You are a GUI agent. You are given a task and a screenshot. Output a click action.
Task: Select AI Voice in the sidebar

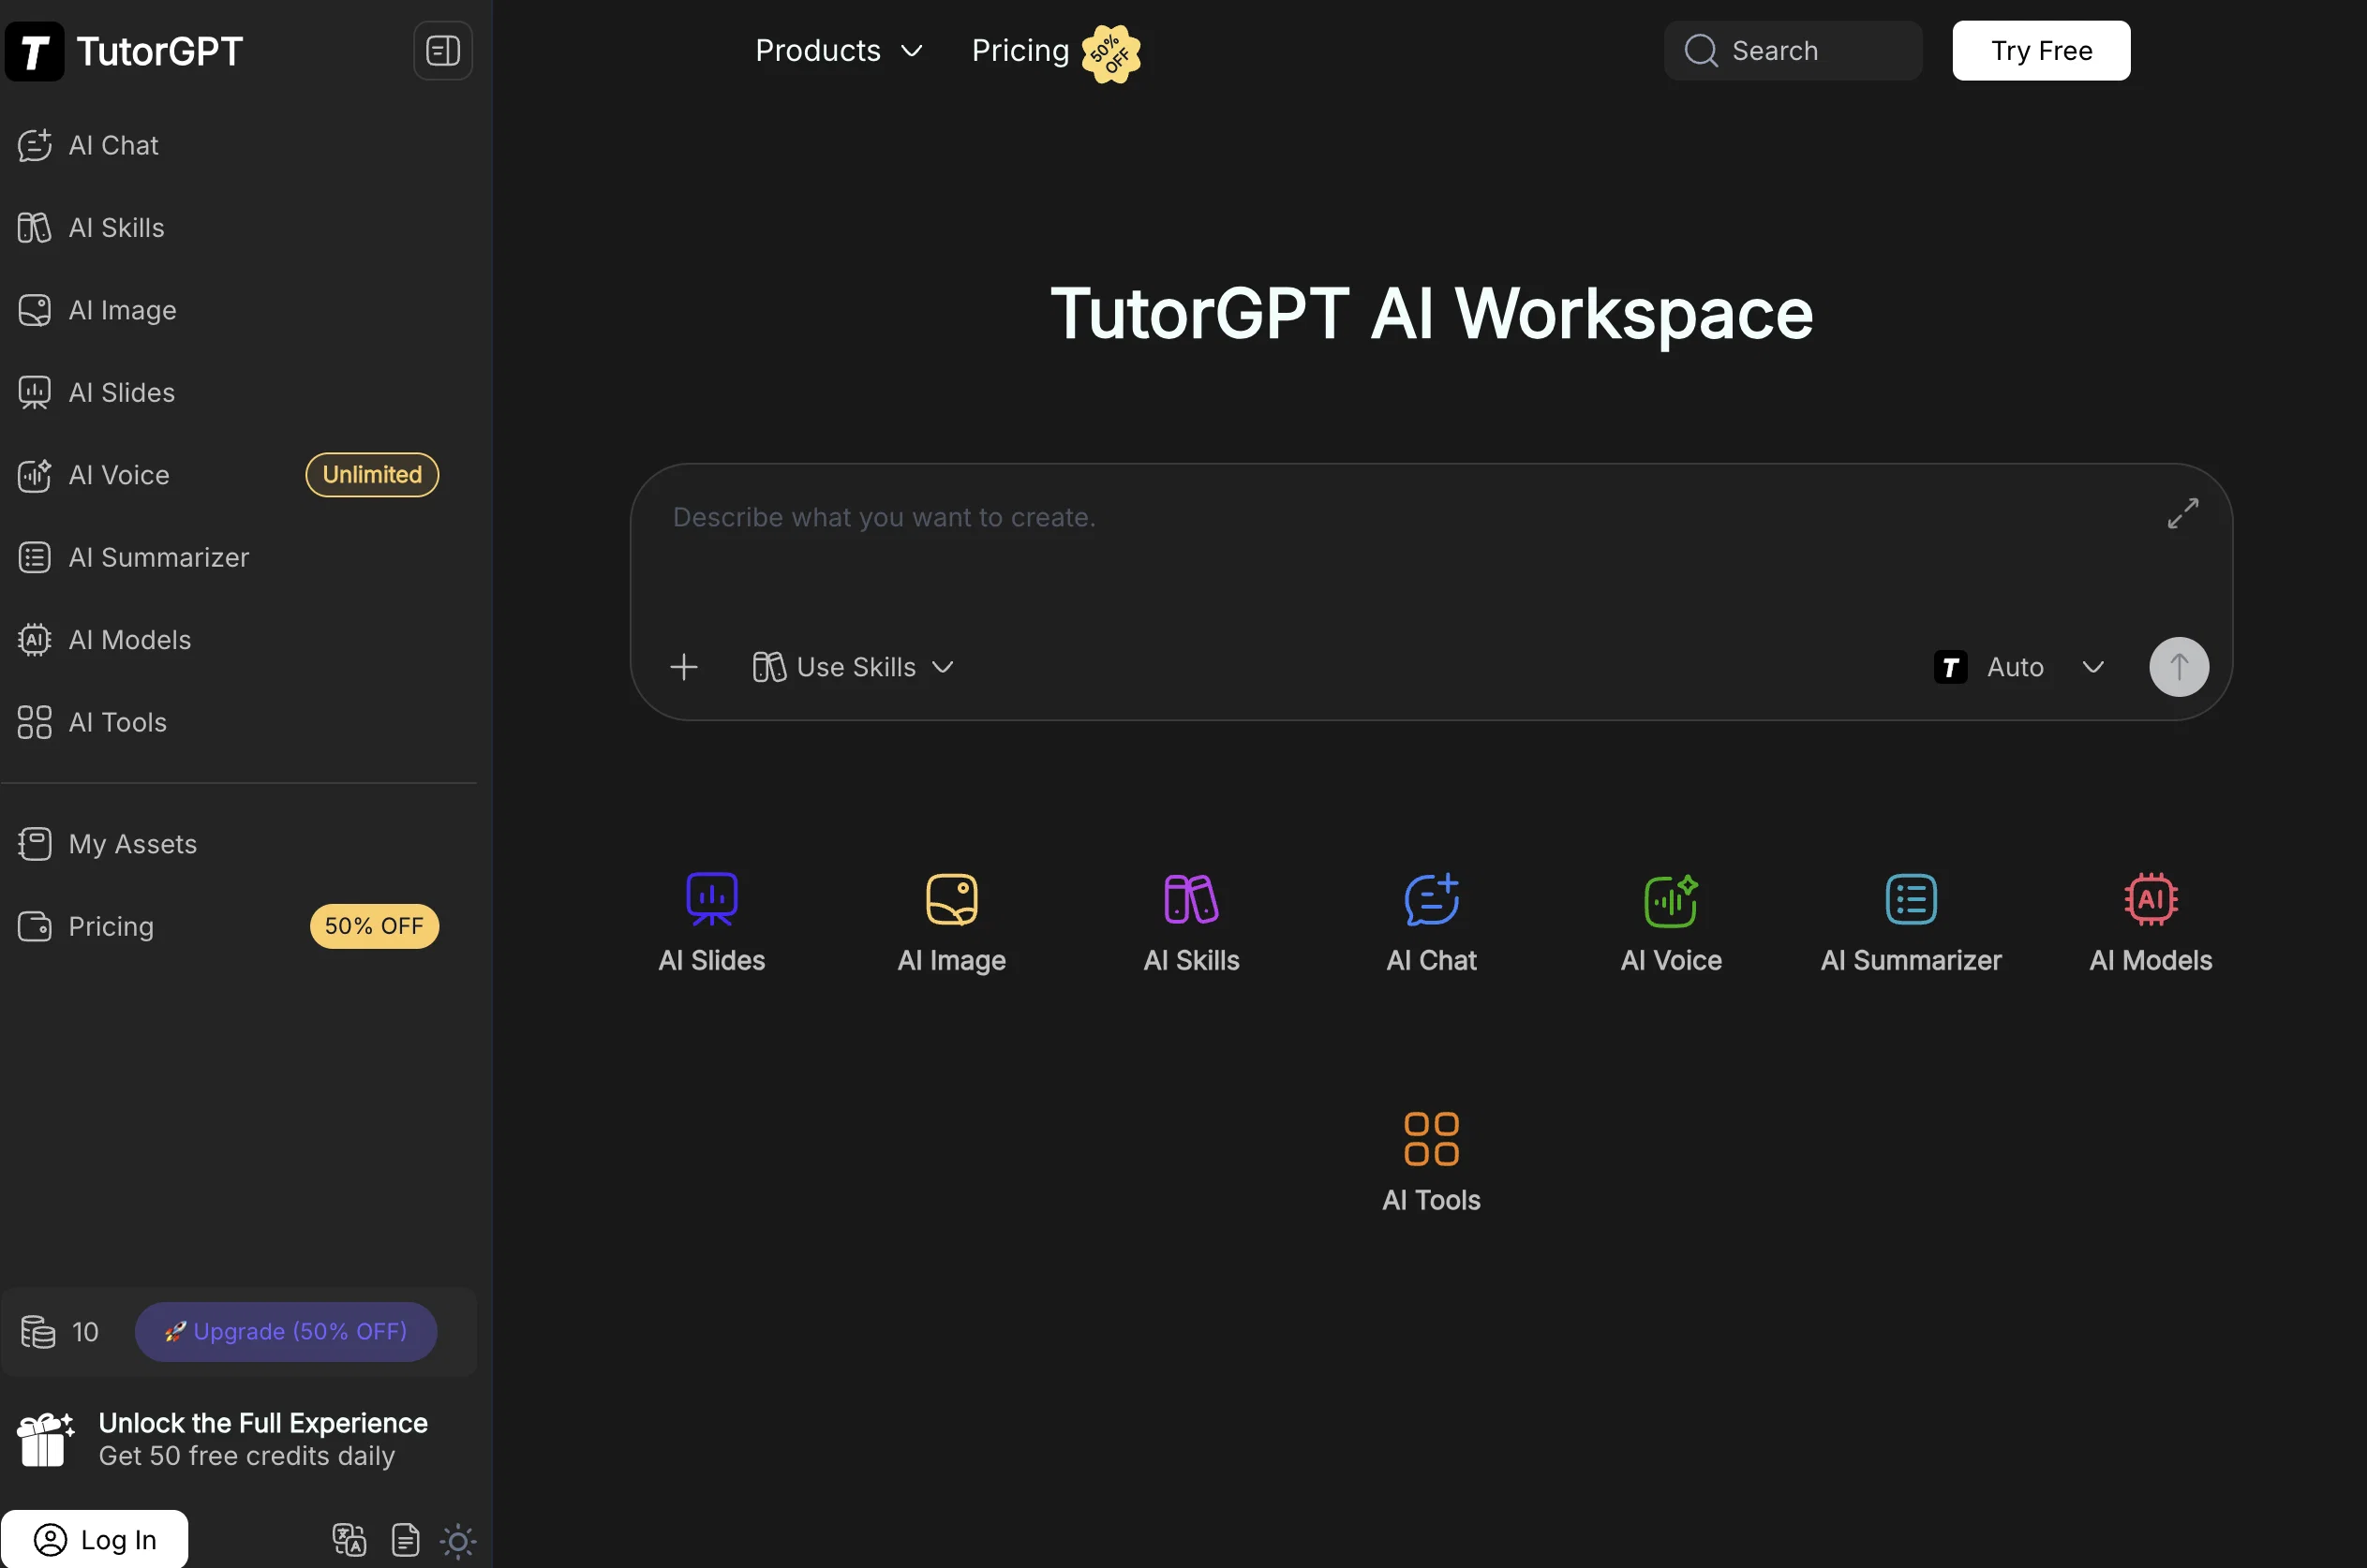[x=238, y=475]
